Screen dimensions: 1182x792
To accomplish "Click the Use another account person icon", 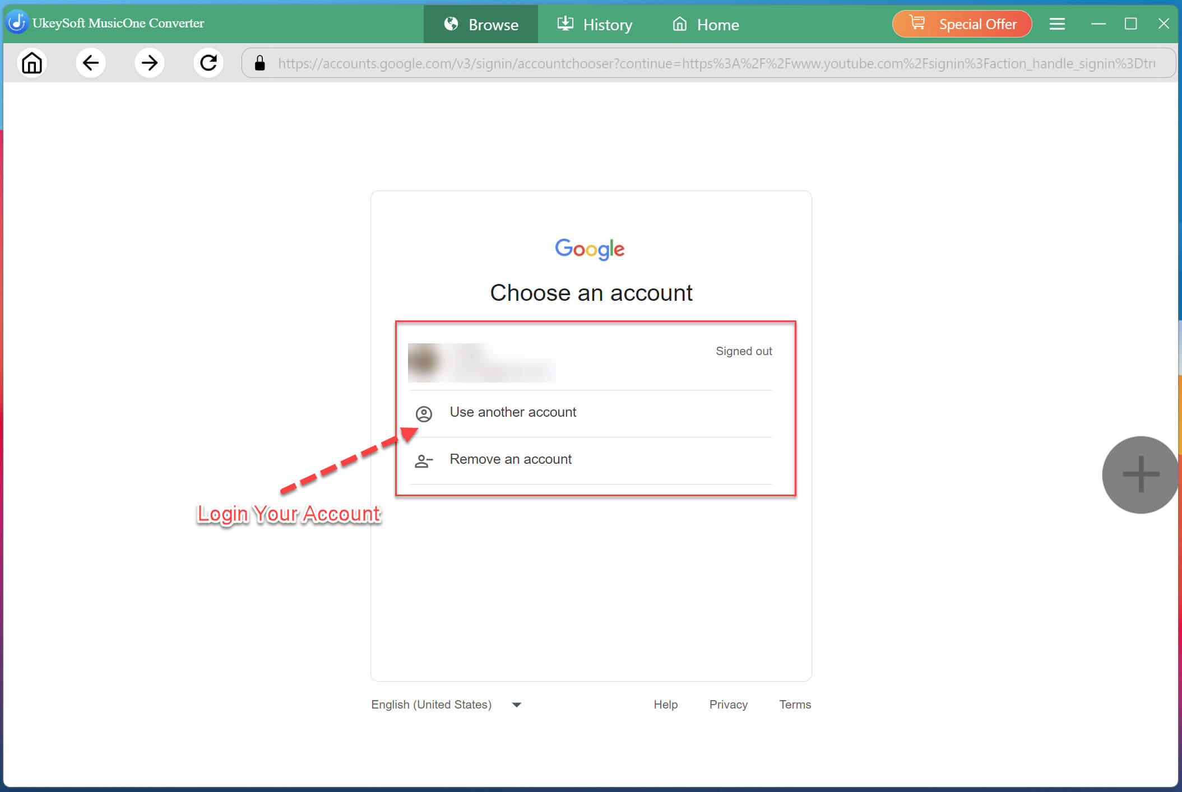I will (x=424, y=414).
